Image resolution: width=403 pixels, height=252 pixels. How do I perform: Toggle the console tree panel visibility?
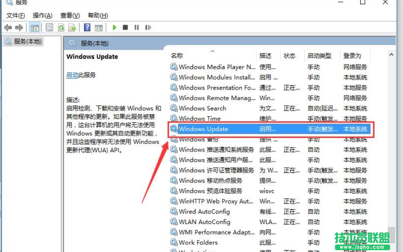pos(35,28)
